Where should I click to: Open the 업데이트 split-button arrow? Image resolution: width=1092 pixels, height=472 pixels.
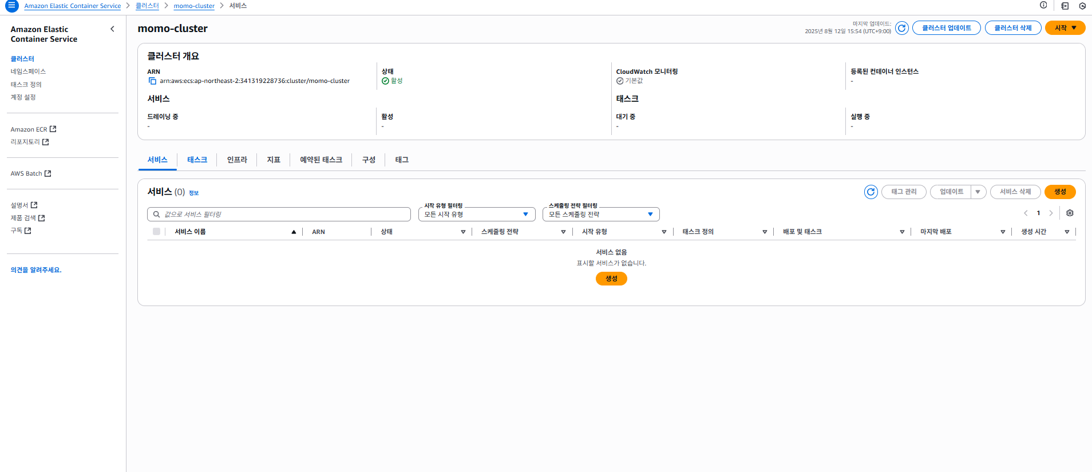click(978, 192)
